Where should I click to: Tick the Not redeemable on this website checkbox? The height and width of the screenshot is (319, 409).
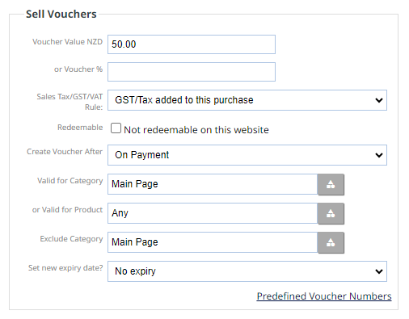pyautogui.click(x=116, y=128)
